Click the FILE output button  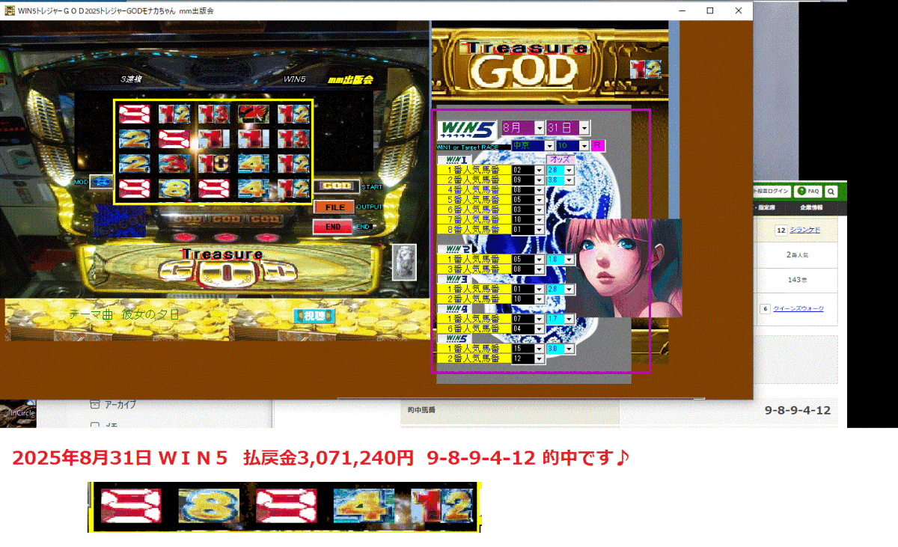coord(335,207)
